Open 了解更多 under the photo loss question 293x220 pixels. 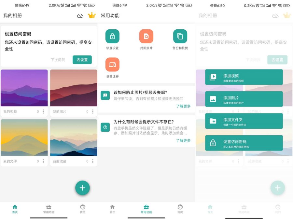(183, 106)
